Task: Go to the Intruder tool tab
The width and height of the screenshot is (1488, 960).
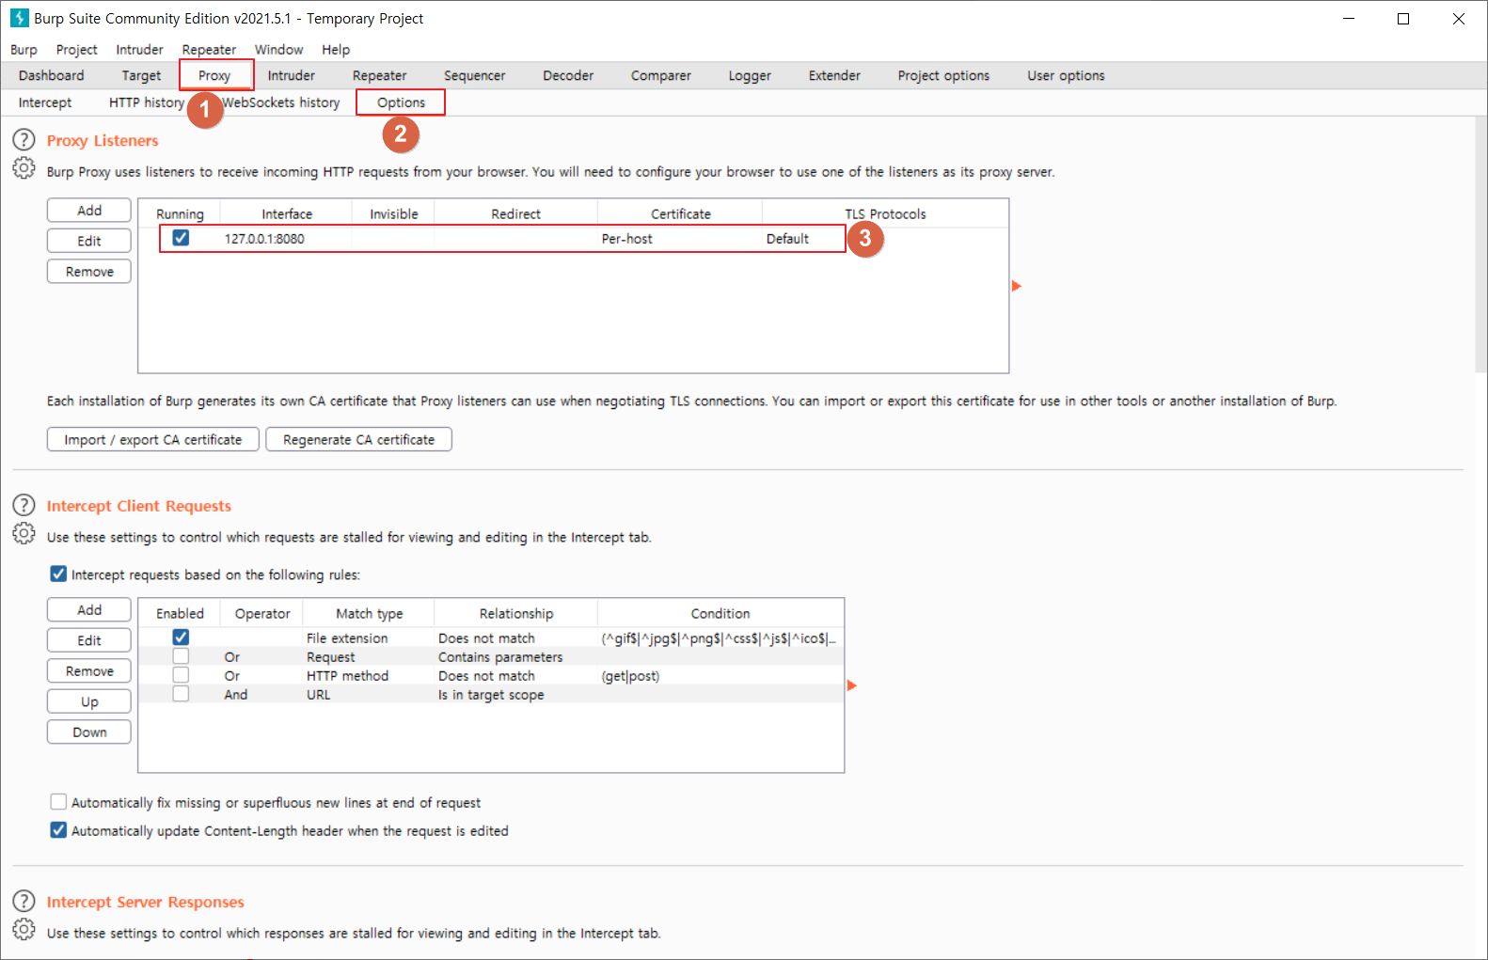Action: click(x=292, y=75)
